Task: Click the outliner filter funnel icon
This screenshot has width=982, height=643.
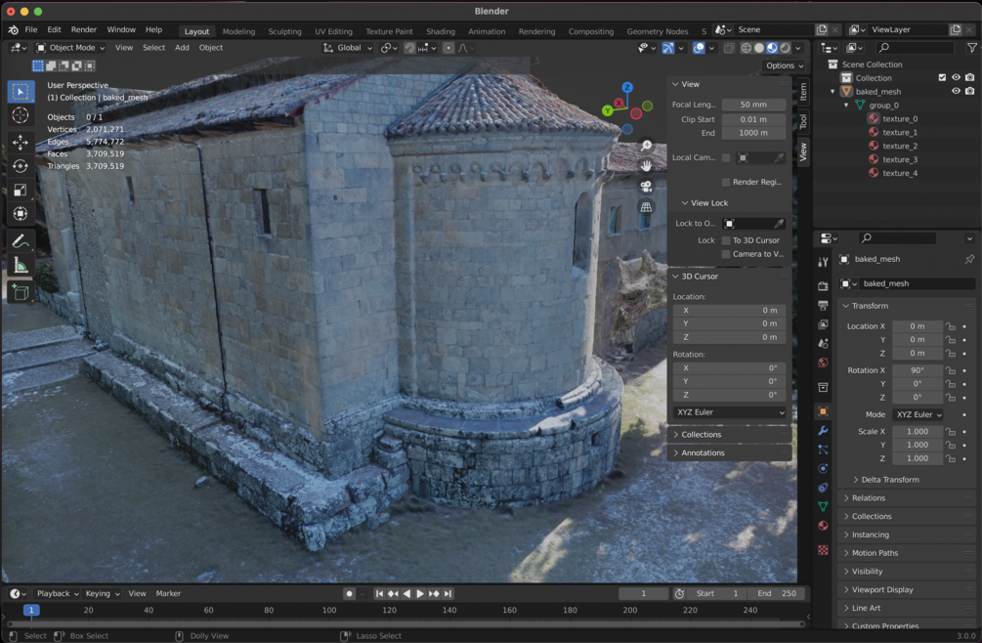Action: (x=971, y=48)
